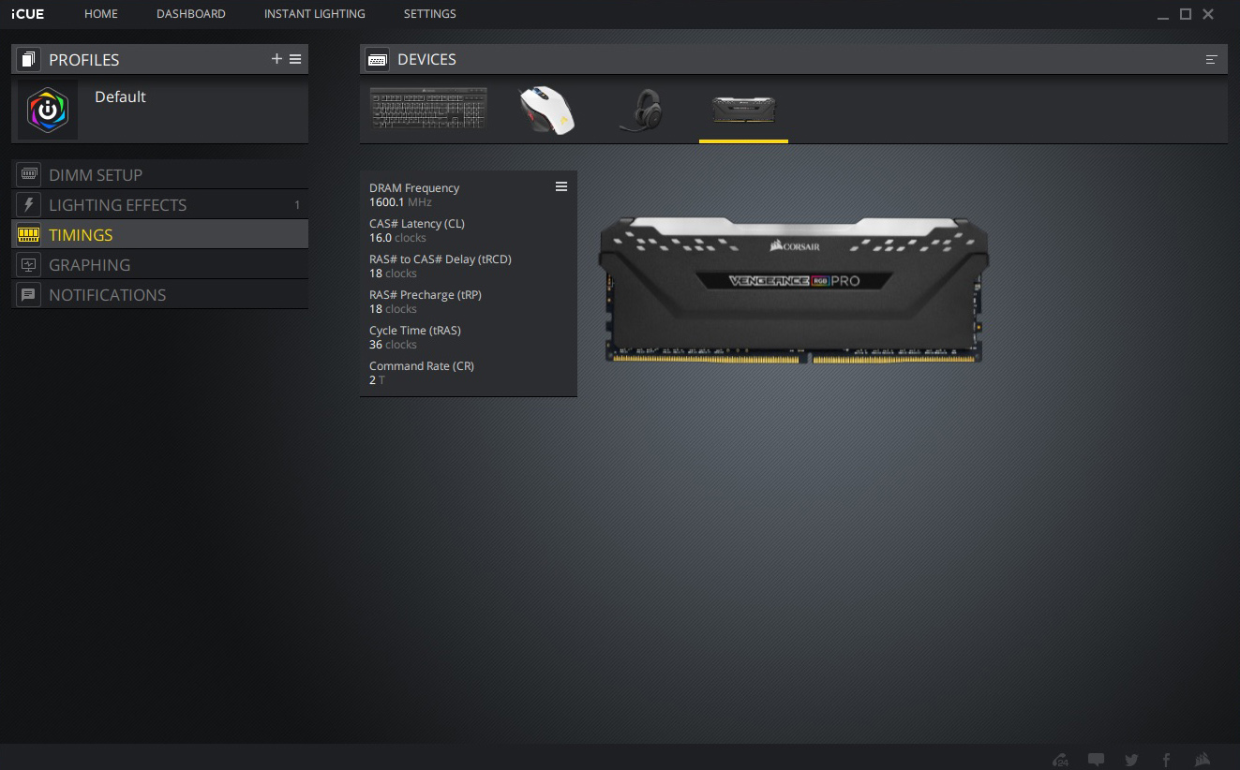
Task: Open the Notifications section
Action: tap(107, 295)
